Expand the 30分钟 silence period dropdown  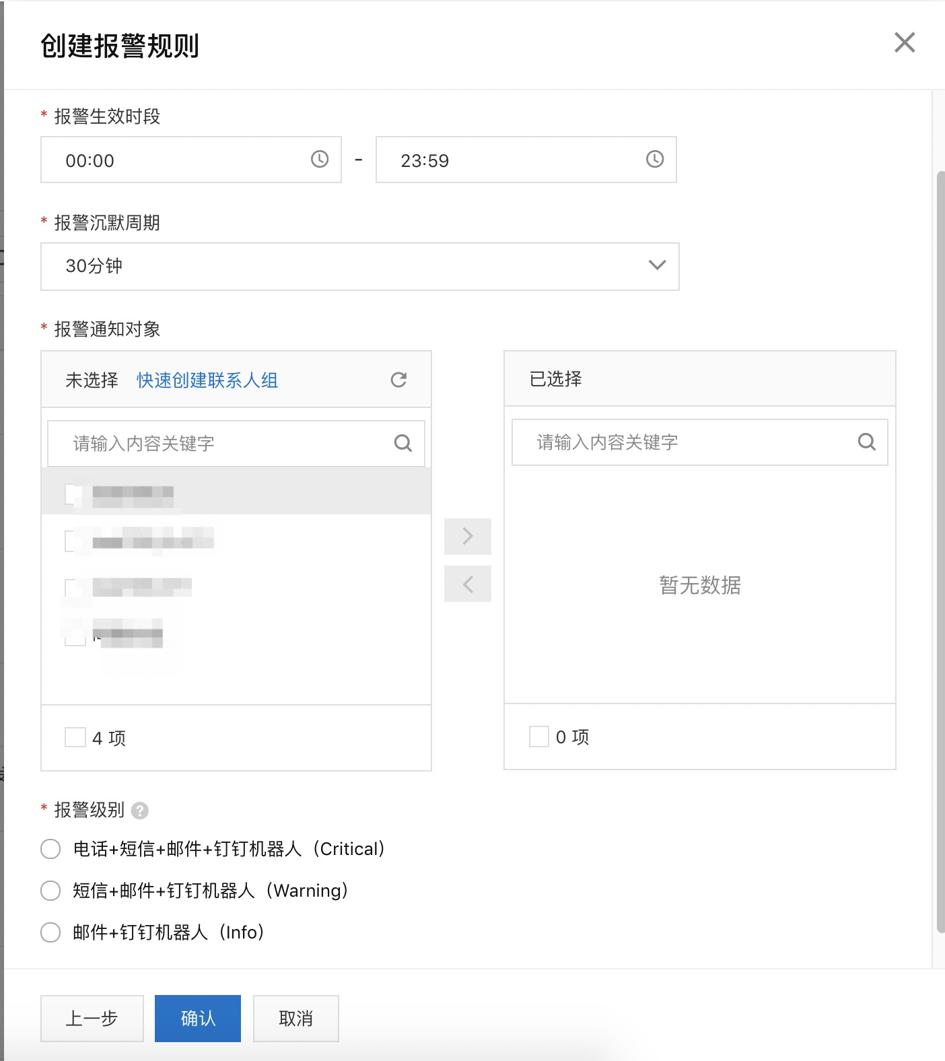tap(360, 267)
